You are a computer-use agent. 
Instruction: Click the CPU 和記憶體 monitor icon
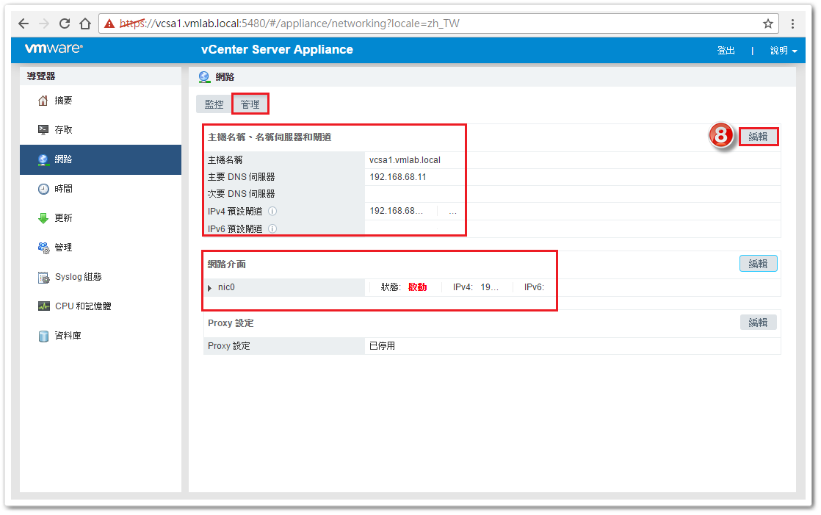click(x=44, y=306)
